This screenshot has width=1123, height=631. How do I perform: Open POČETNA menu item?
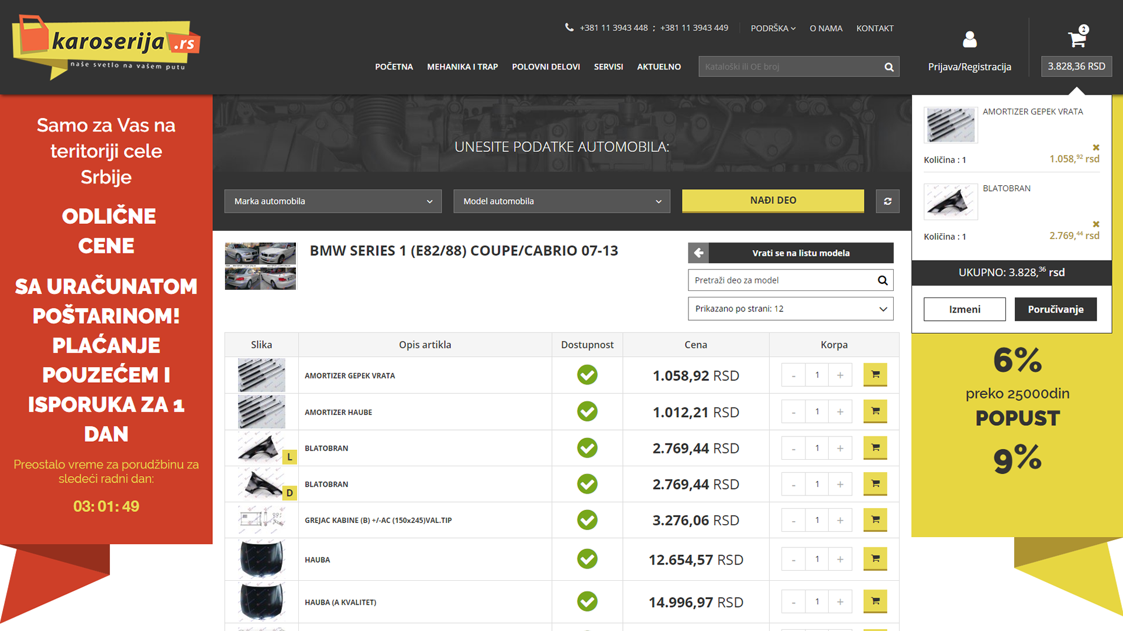click(394, 67)
